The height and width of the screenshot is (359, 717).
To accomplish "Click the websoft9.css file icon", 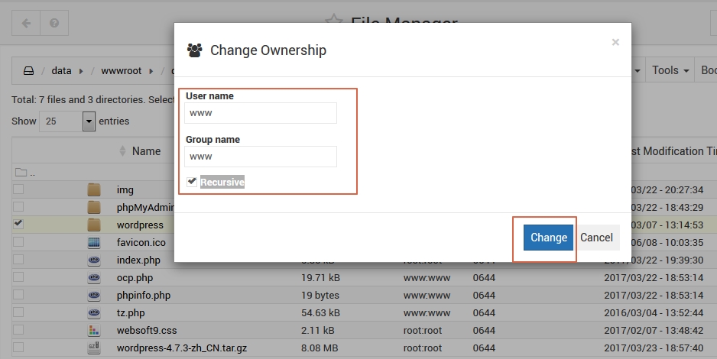I will click(94, 331).
